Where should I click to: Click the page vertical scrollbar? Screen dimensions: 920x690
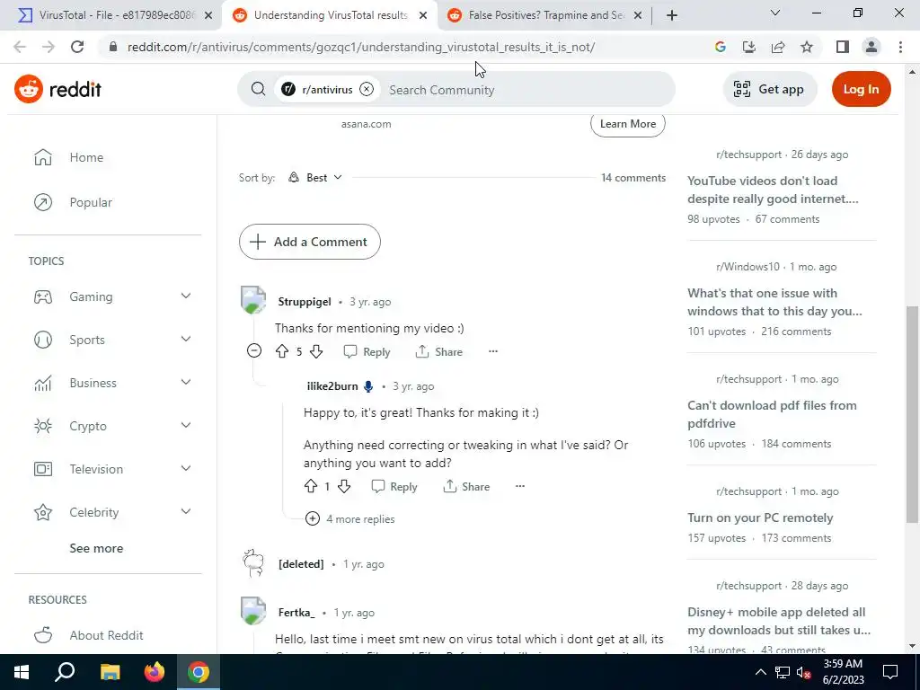click(913, 413)
